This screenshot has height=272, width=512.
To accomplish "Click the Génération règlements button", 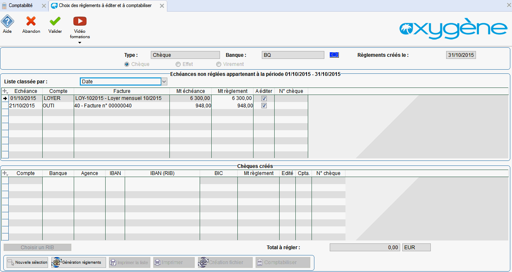I will point(79,262).
